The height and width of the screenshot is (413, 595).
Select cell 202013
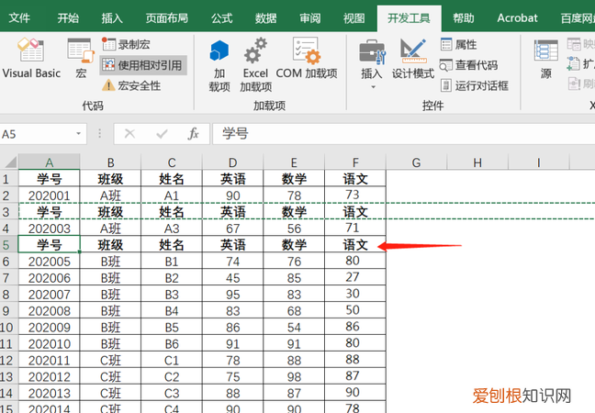pyautogui.click(x=50, y=393)
